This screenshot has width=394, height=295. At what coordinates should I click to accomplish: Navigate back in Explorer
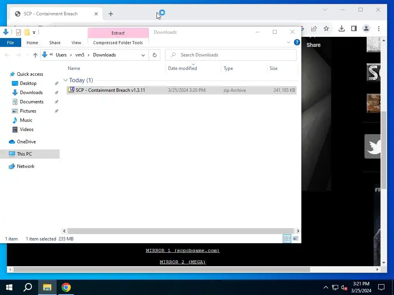[x=7, y=55]
